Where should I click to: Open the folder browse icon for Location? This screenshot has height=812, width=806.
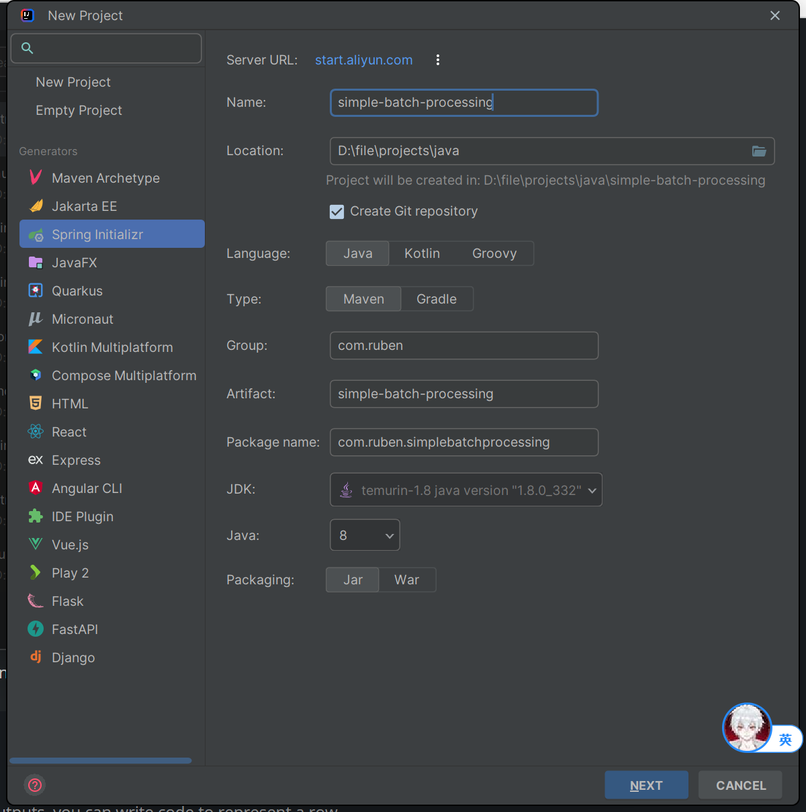(759, 151)
